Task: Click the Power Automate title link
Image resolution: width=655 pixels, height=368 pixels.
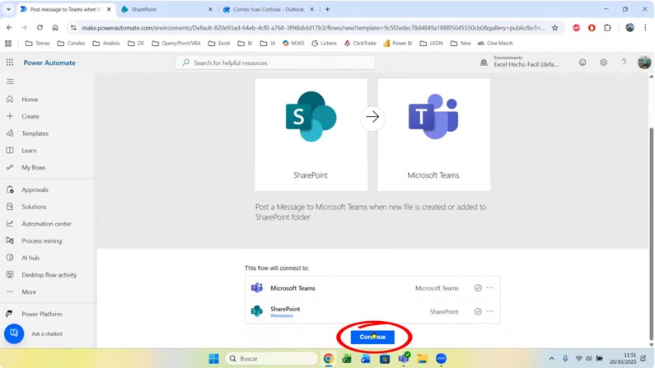Action: (49, 63)
